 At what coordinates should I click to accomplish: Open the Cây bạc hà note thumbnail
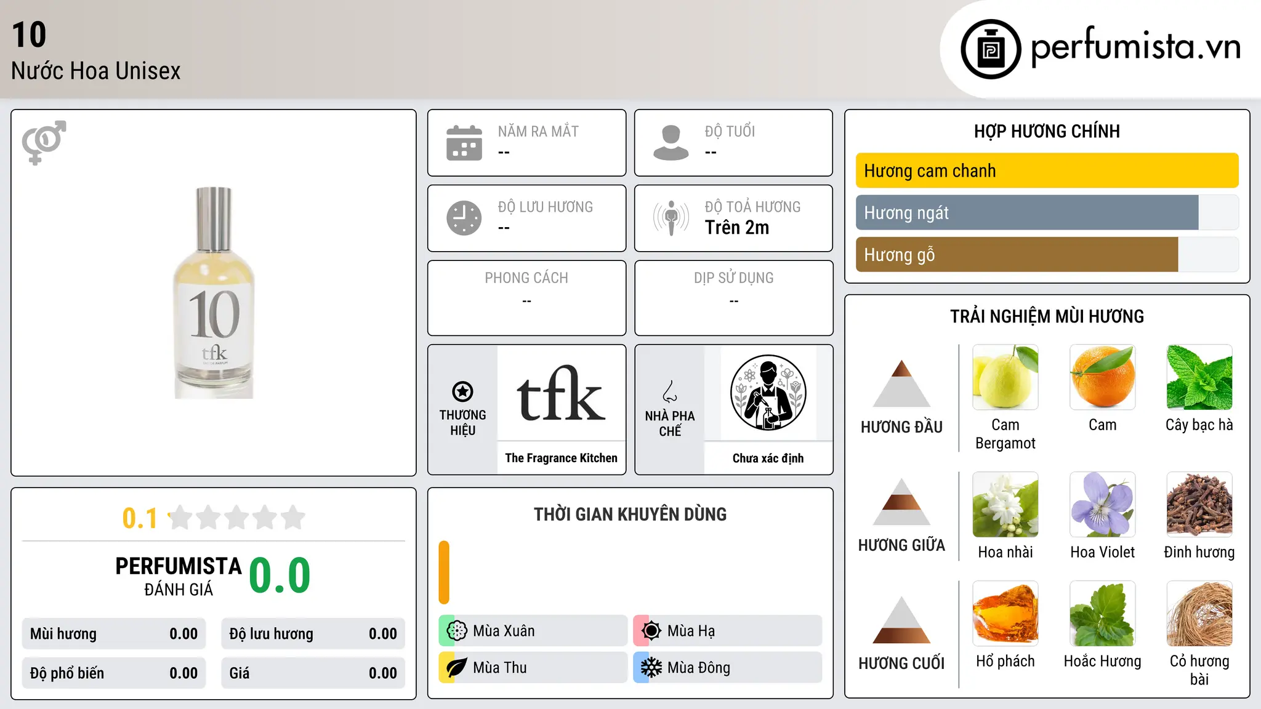(1199, 377)
